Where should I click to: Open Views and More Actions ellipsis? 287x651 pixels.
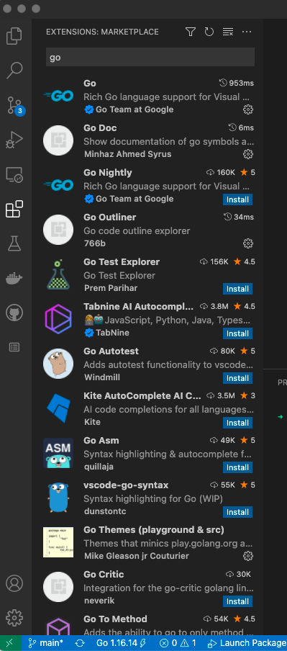point(247,32)
